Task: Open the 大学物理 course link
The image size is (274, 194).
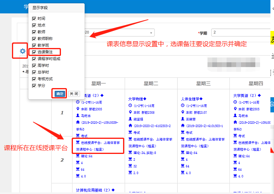Action: point(137,99)
